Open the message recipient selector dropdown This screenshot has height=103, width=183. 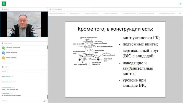tap(45, 101)
